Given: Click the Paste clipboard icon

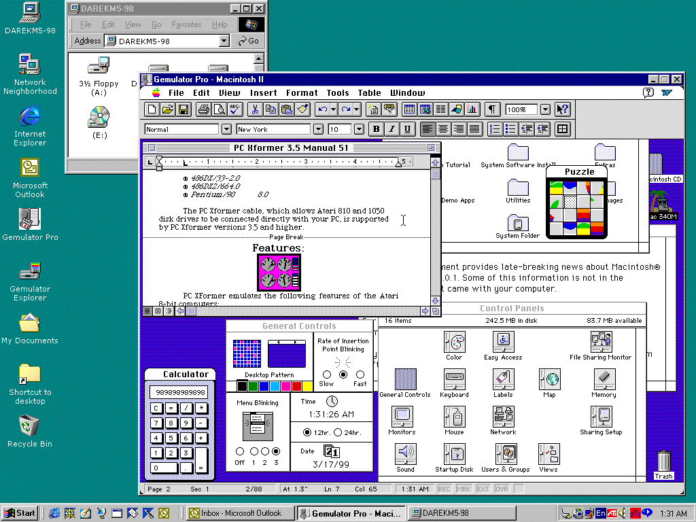Looking at the screenshot, I should (x=286, y=109).
